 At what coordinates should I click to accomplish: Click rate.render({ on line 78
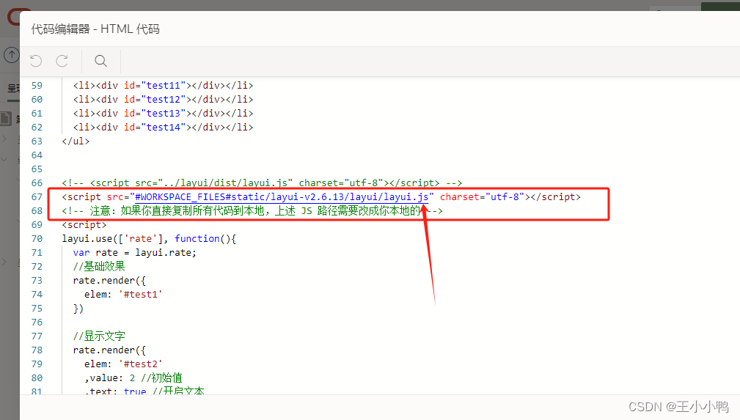109,350
